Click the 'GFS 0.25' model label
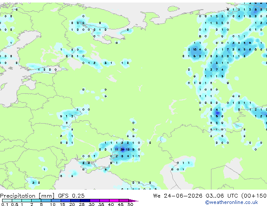The image size is (267, 206). [x=71, y=196]
